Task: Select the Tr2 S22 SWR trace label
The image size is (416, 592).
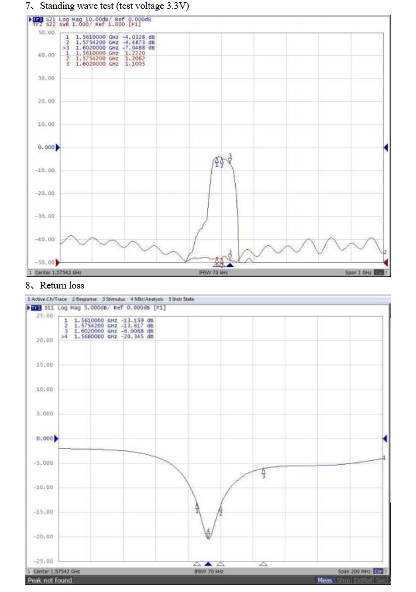Action: (x=87, y=24)
